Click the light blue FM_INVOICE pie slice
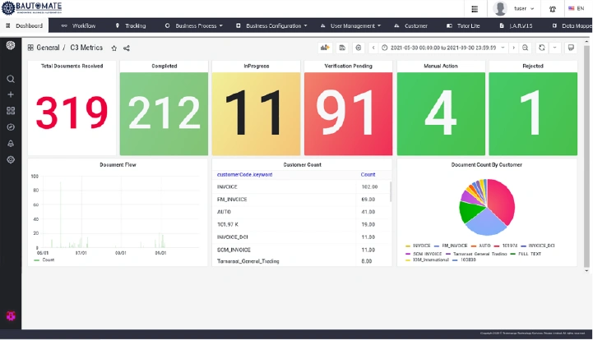The width and height of the screenshot is (593, 340). (485, 223)
